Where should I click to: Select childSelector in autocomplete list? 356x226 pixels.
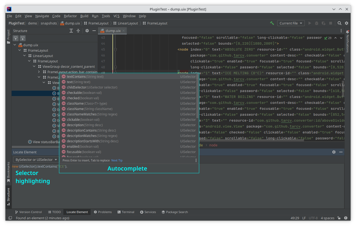pos(129,87)
